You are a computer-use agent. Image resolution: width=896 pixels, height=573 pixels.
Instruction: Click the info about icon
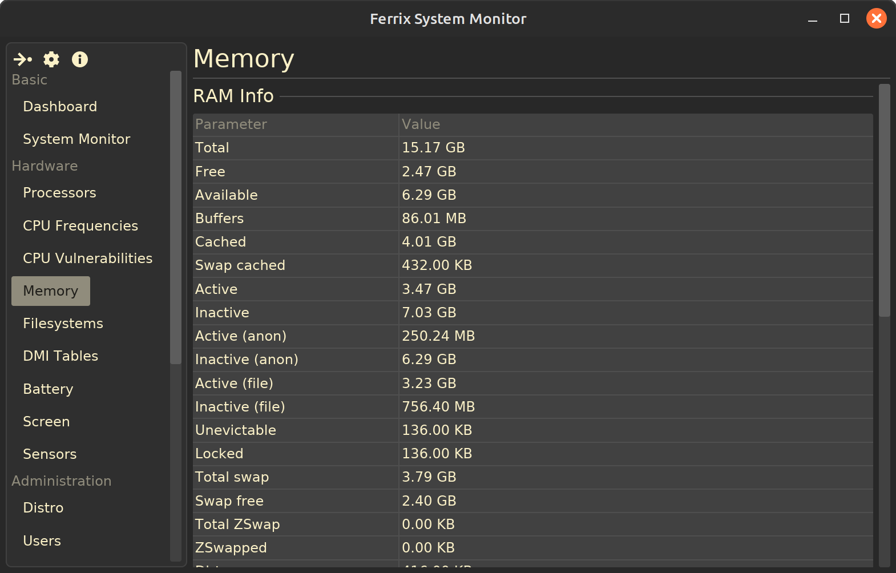coord(80,59)
